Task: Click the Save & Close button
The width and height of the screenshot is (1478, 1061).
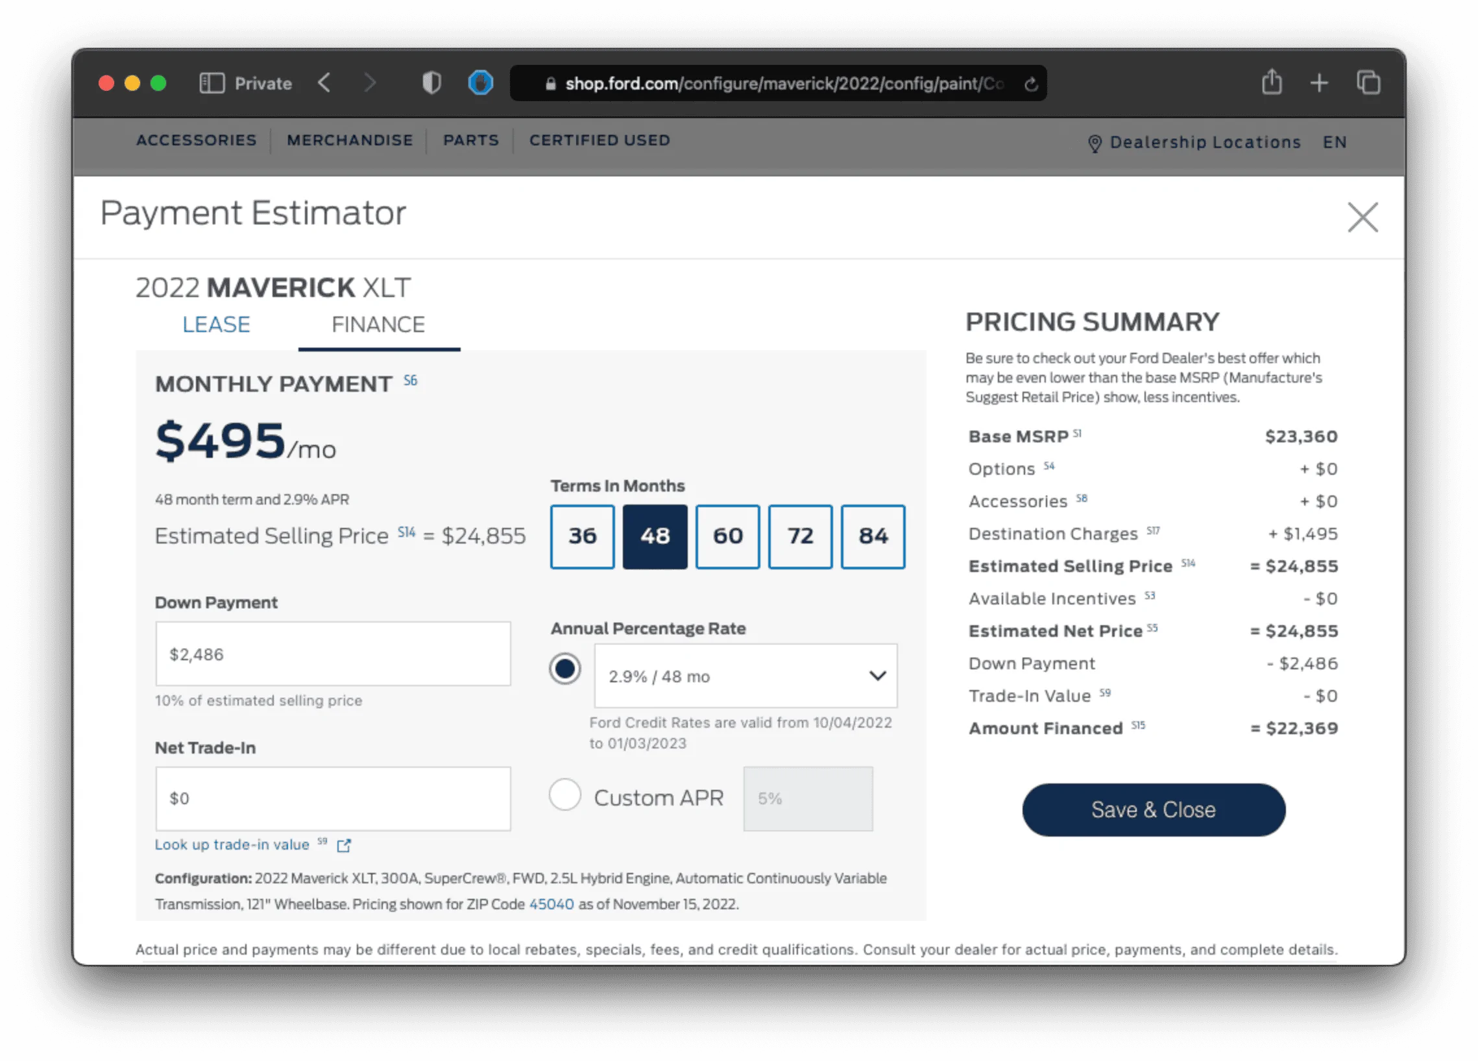Action: 1154,809
